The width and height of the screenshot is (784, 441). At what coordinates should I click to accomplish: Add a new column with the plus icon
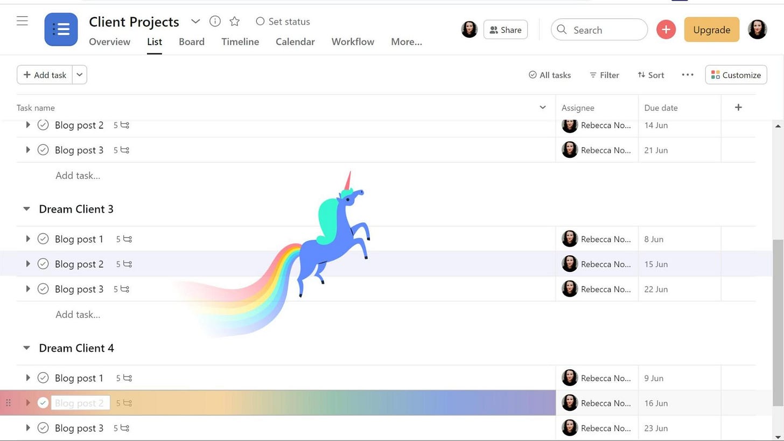point(738,107)
